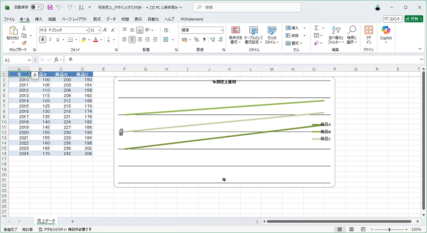The image size is (427, 233).
Task: Click the AutoSum sigma icon
Action: [316, 28]
